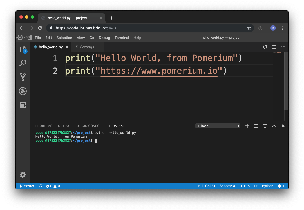Viewport: 304px width, 210px height.
Task: Open the Search view in sidebar
Action: tap(23, 63)
